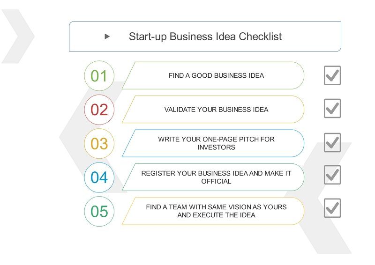Image resolution: width=375 pixels, height=265 pixels.
Task: Select the Validate Your Business Idea banner
Action: click(x=213, y=110)
